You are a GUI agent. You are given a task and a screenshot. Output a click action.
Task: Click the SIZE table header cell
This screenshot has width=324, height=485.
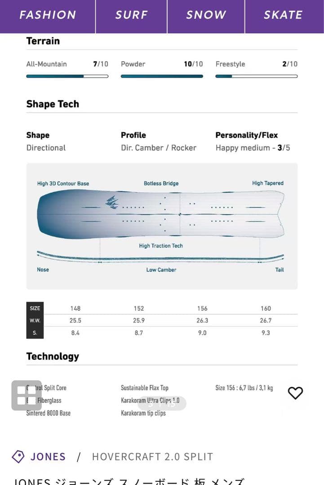pos(35,309)
